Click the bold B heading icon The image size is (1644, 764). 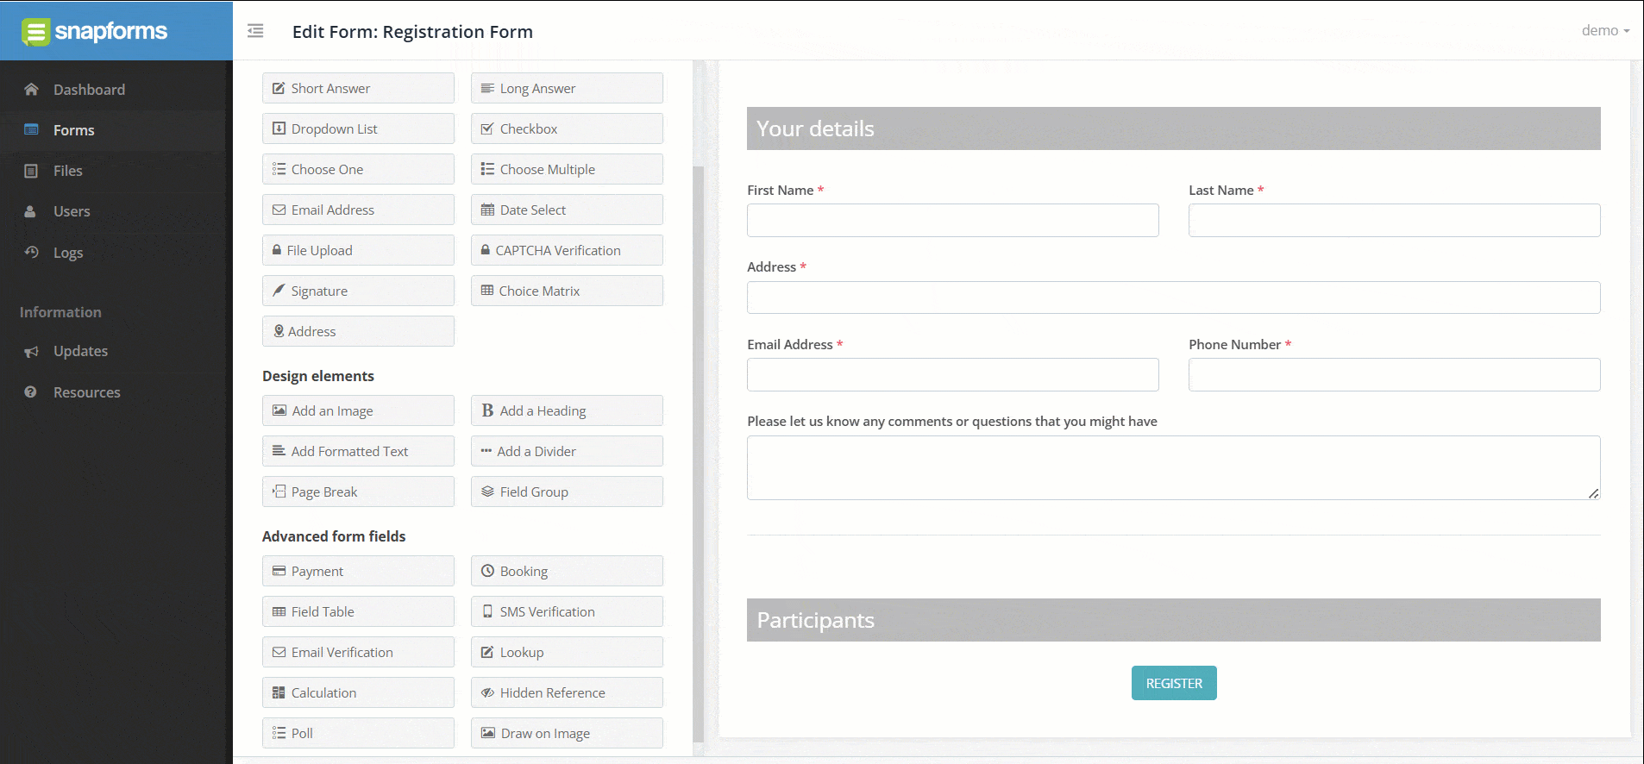(x=487, y=410)
